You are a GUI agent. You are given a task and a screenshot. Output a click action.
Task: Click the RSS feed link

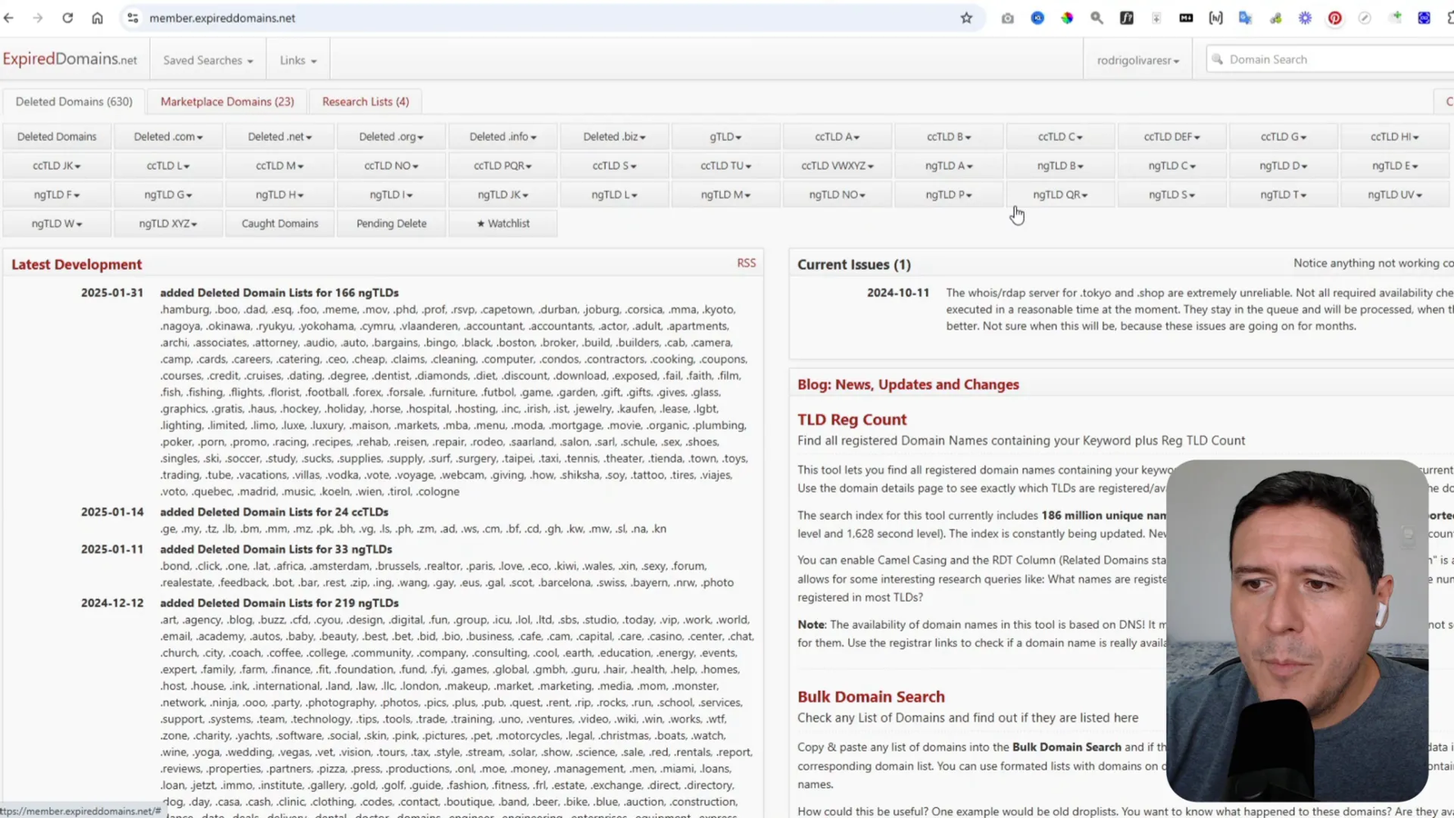pyautogui.click(x=746, y=263)
